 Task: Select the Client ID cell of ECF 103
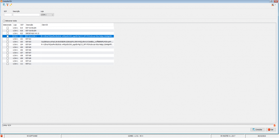(x=77, y=41)
